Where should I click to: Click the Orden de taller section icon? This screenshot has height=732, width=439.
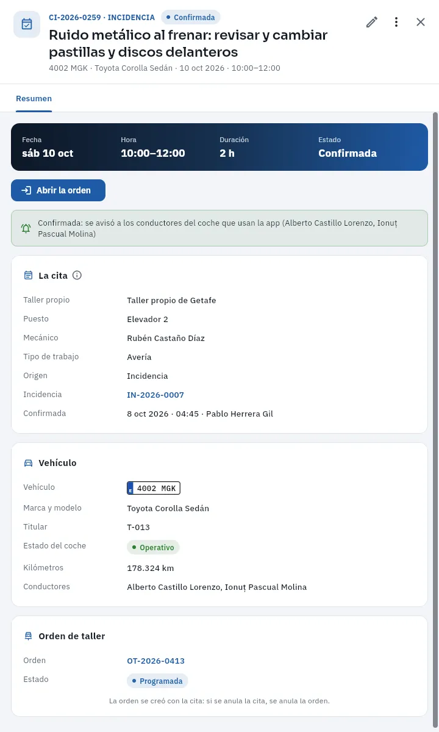tap(28, 636)
